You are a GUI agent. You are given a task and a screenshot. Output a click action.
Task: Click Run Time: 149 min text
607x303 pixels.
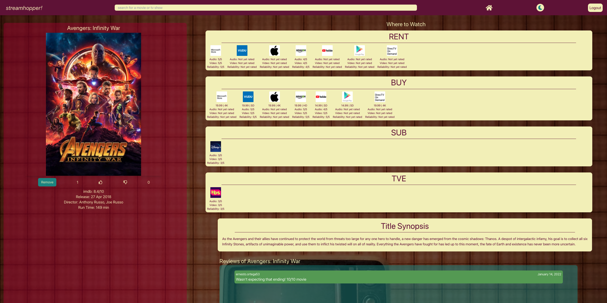click(93, 208)
